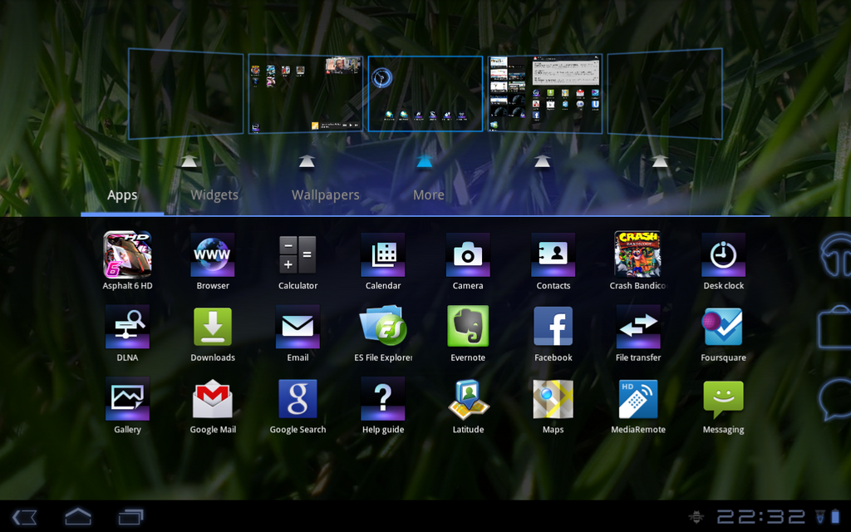The image size is (851, 532).
Task: Open Foursquare
Action: (723, 328)
